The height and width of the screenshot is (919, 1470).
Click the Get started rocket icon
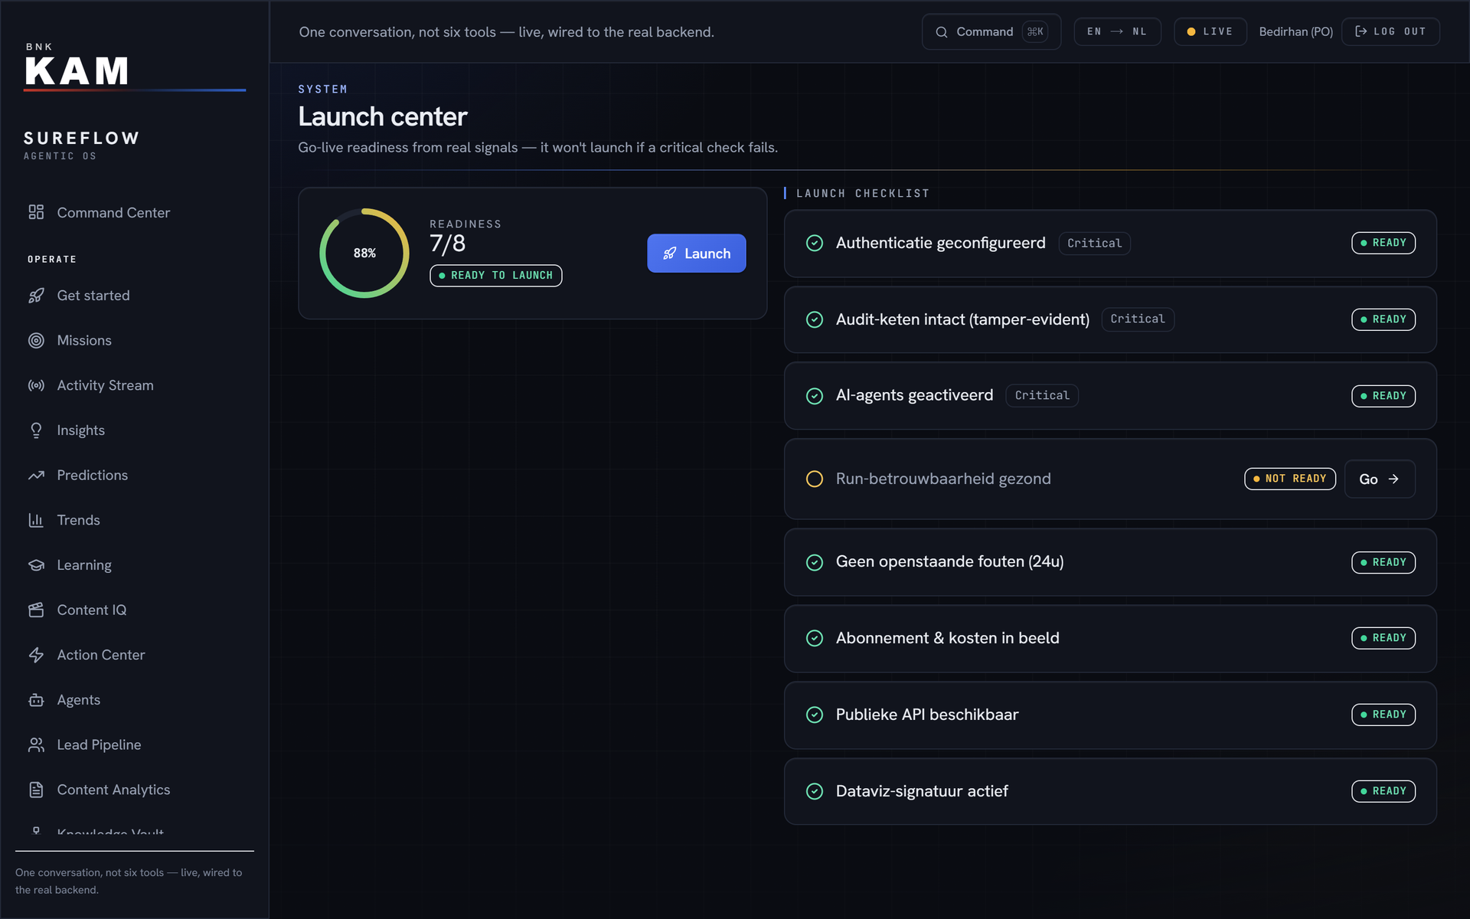click(x=36, y=296)
